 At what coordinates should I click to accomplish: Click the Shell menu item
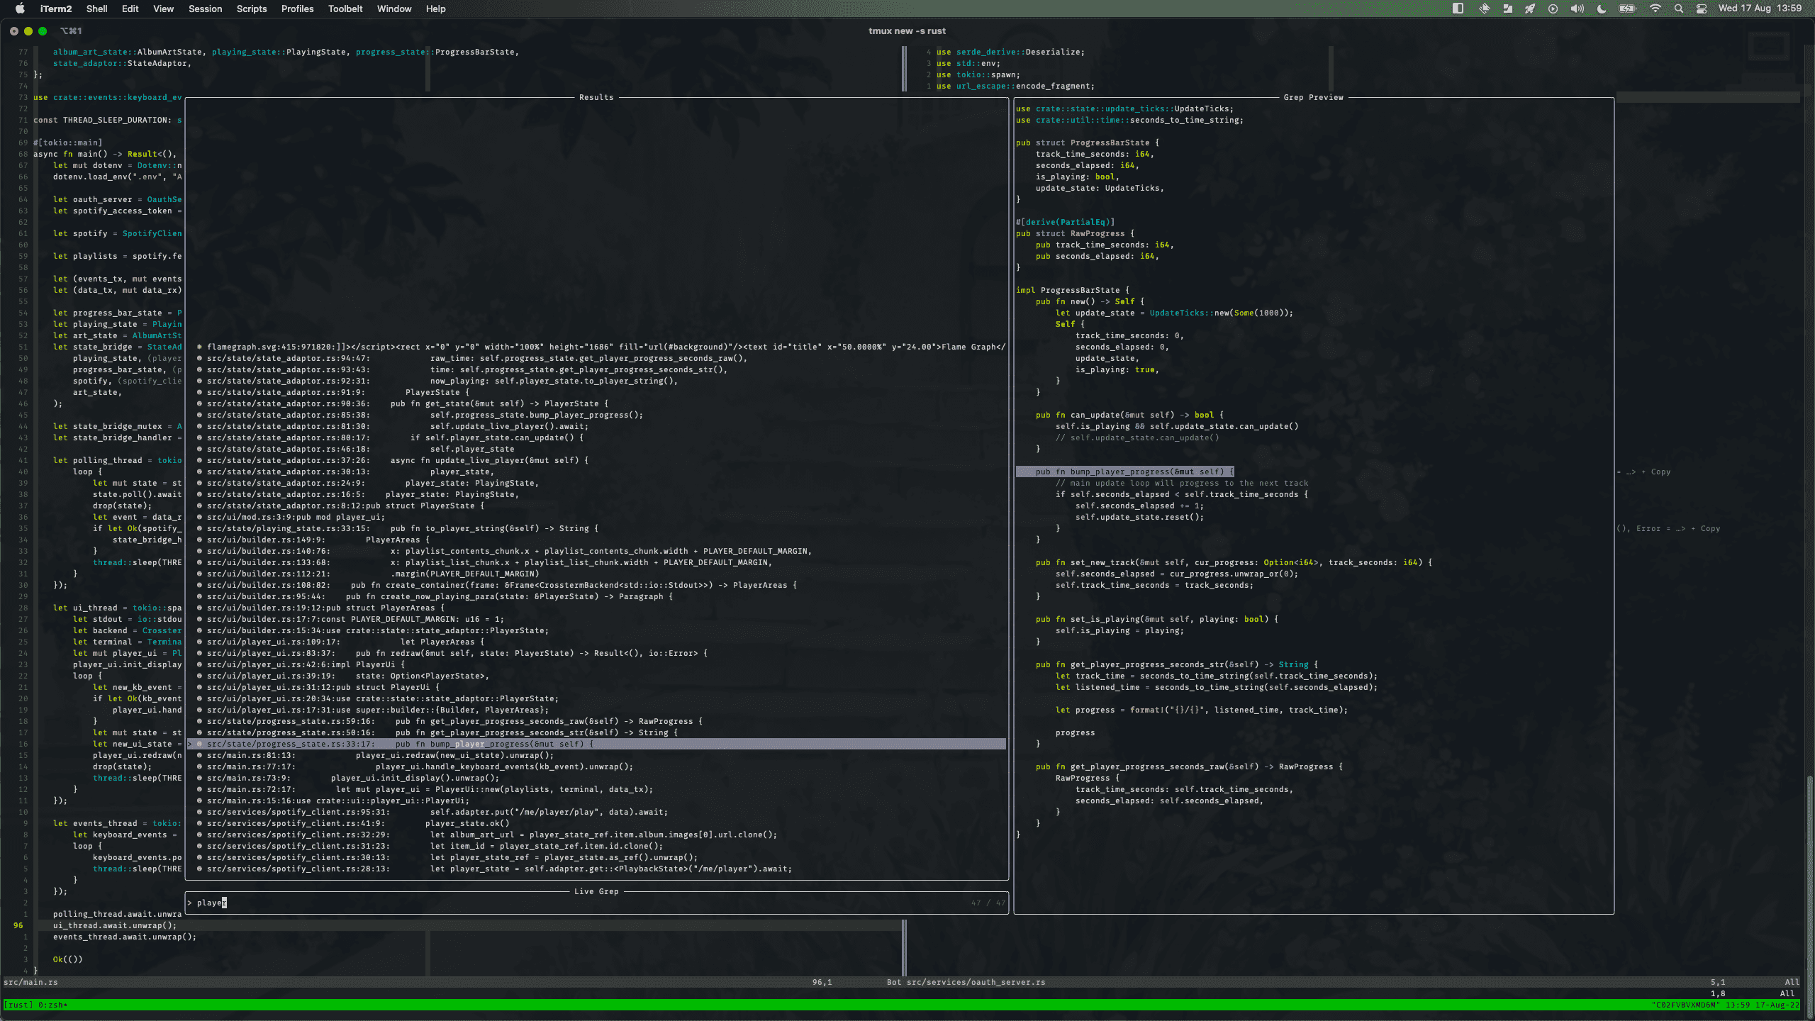(96, 9)
